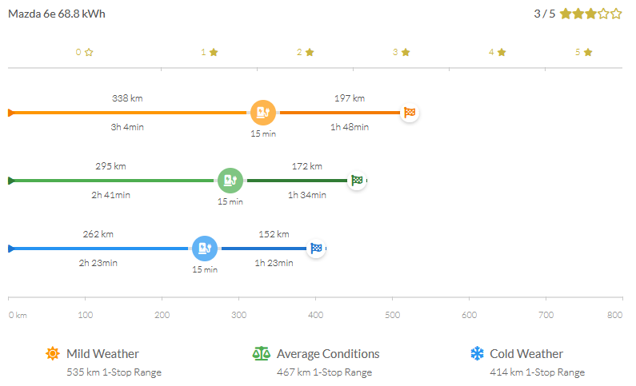
Task: Click the 3 star scale marker
Action: pos(401,52)
